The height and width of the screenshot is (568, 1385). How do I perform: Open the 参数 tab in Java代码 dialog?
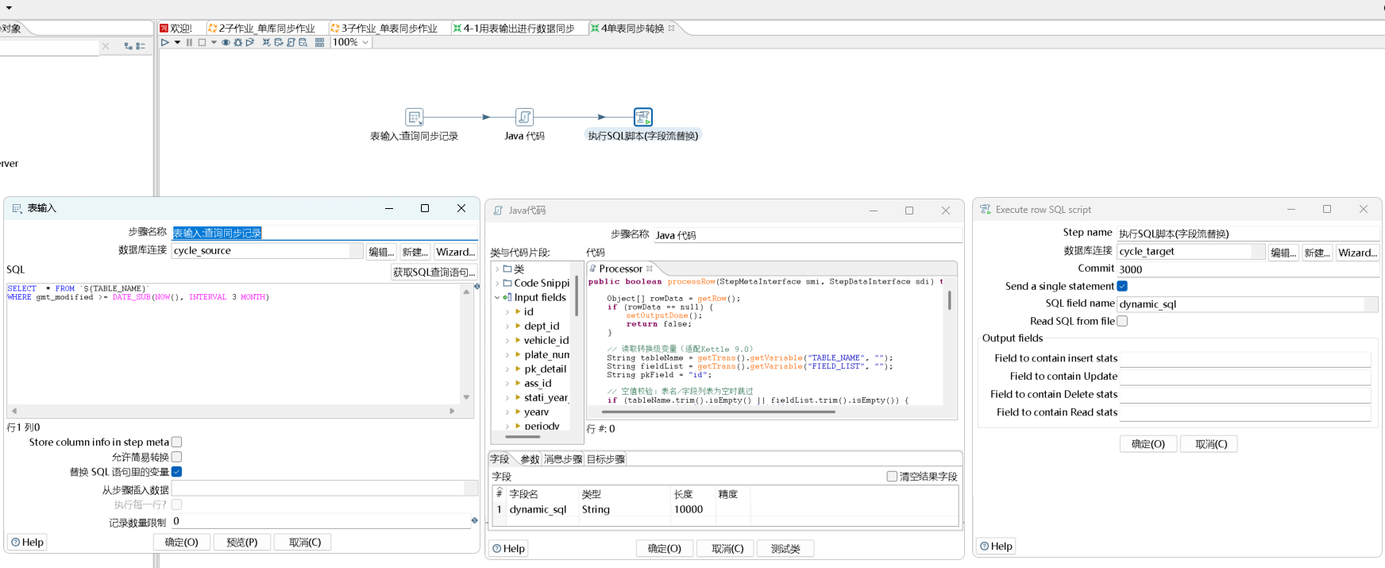530,459
